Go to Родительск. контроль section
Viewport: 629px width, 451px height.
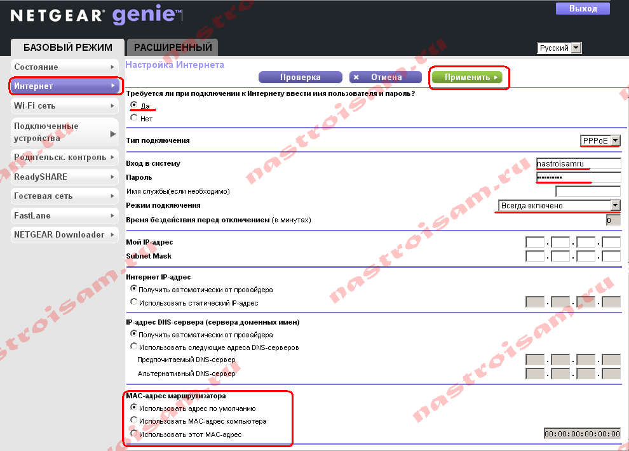pos(65,157)
